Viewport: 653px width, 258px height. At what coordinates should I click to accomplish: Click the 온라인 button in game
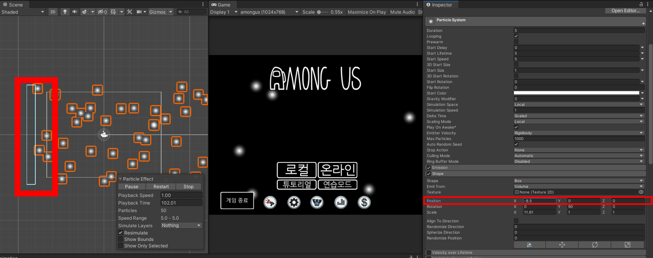tap(337, 170)
